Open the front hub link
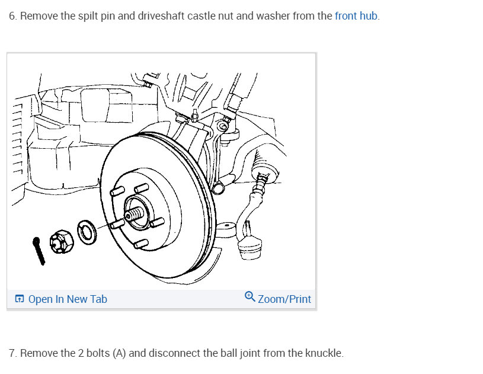 click(356, 16)
